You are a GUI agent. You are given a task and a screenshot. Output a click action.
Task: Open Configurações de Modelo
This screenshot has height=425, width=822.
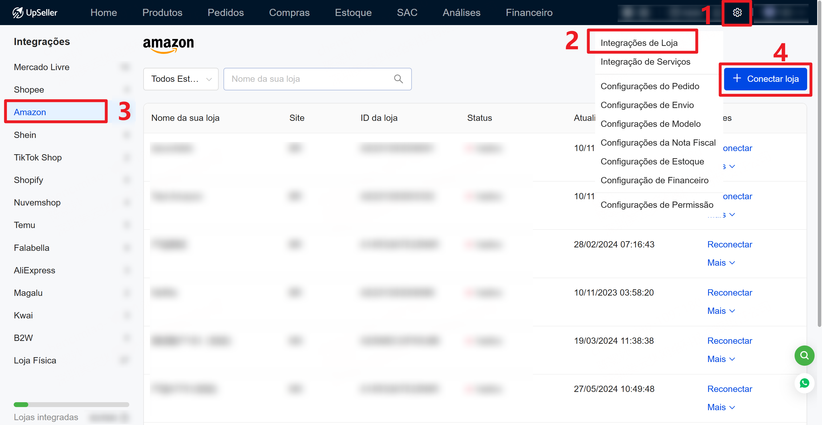click(x=650, y=124)
